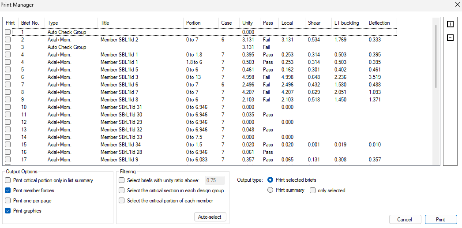Click the Cancel button

point(405,220)
